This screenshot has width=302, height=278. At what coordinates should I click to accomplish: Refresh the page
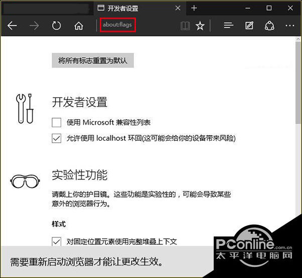(56, 26)
